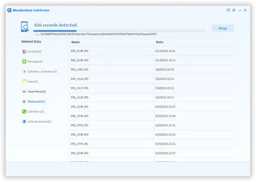Click the yellow Notes icon
The image size is (256, 182).
pyautogui.click(x=24, y=81)
